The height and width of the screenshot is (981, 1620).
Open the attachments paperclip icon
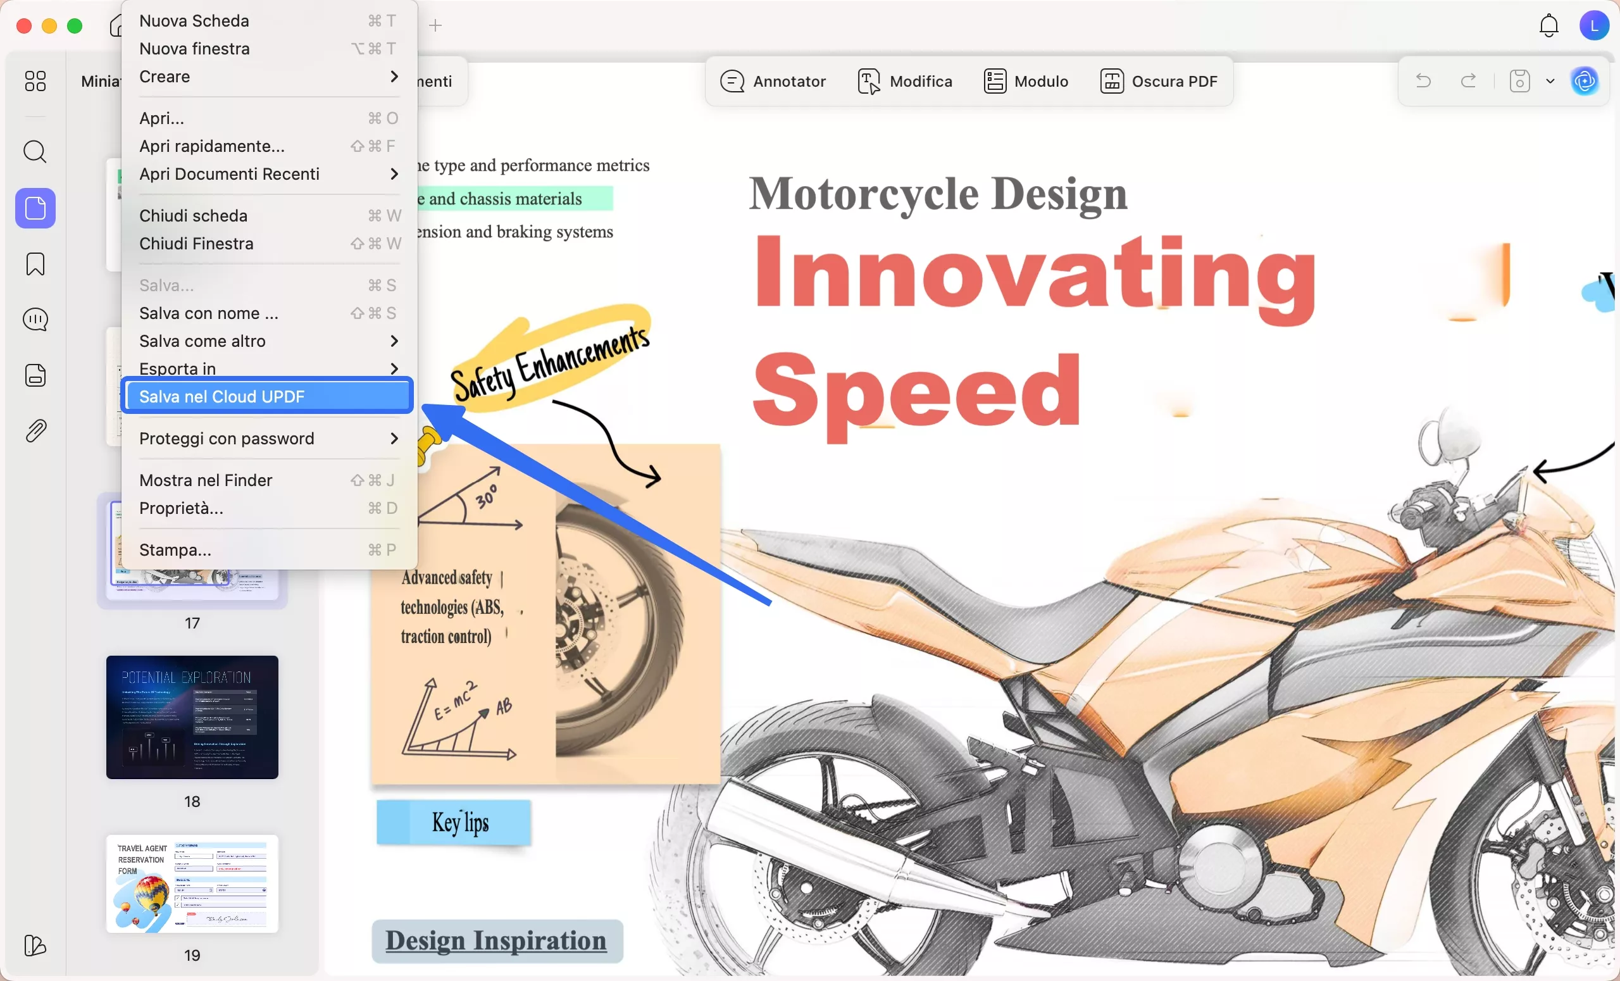pyautogui.click(x=35, y=432)
